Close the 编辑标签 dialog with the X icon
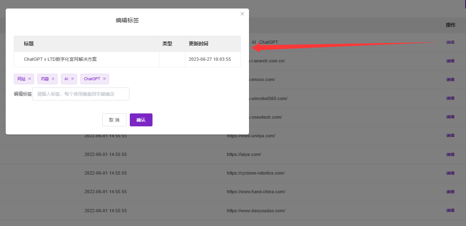 (x=242, y=14)
